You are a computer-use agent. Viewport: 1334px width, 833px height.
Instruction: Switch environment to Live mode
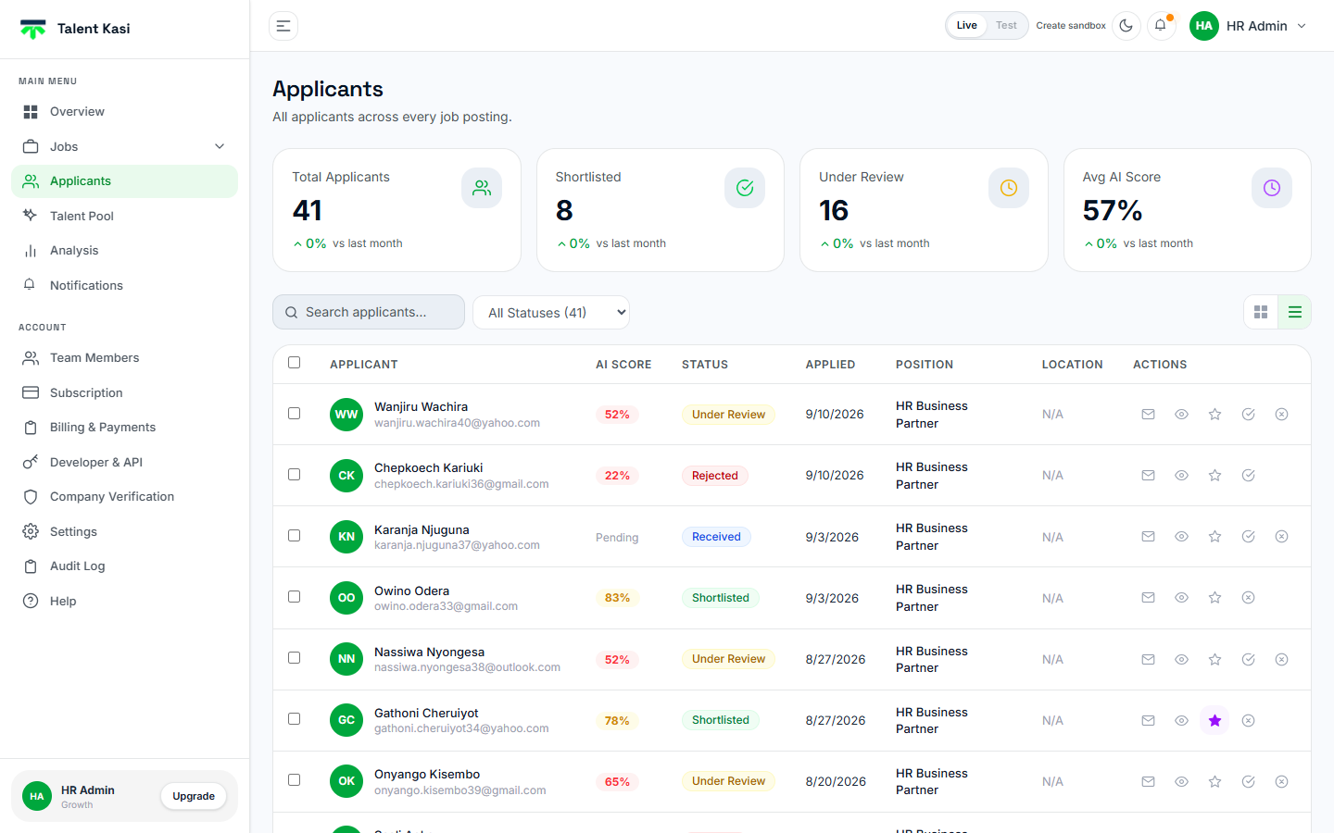point(966,26)
